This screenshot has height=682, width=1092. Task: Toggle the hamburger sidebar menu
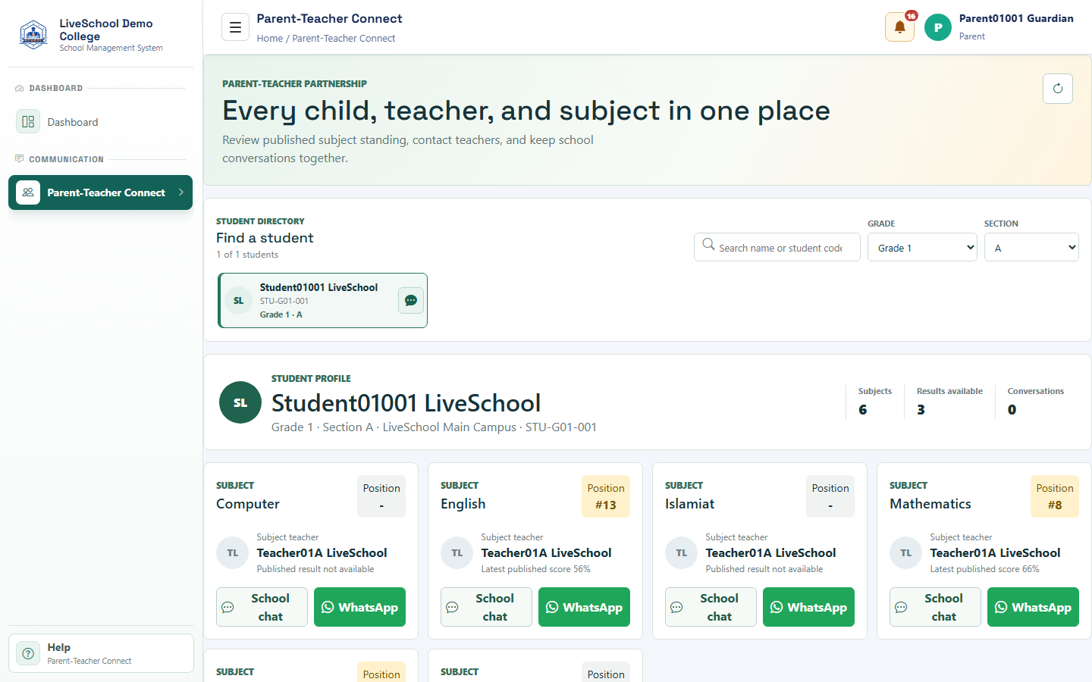235,27
